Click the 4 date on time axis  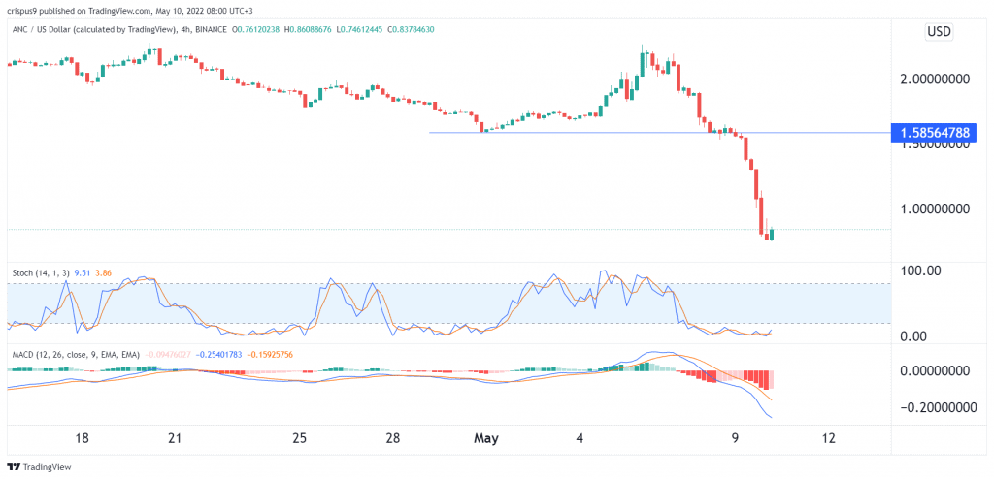(x=580, y=438)
